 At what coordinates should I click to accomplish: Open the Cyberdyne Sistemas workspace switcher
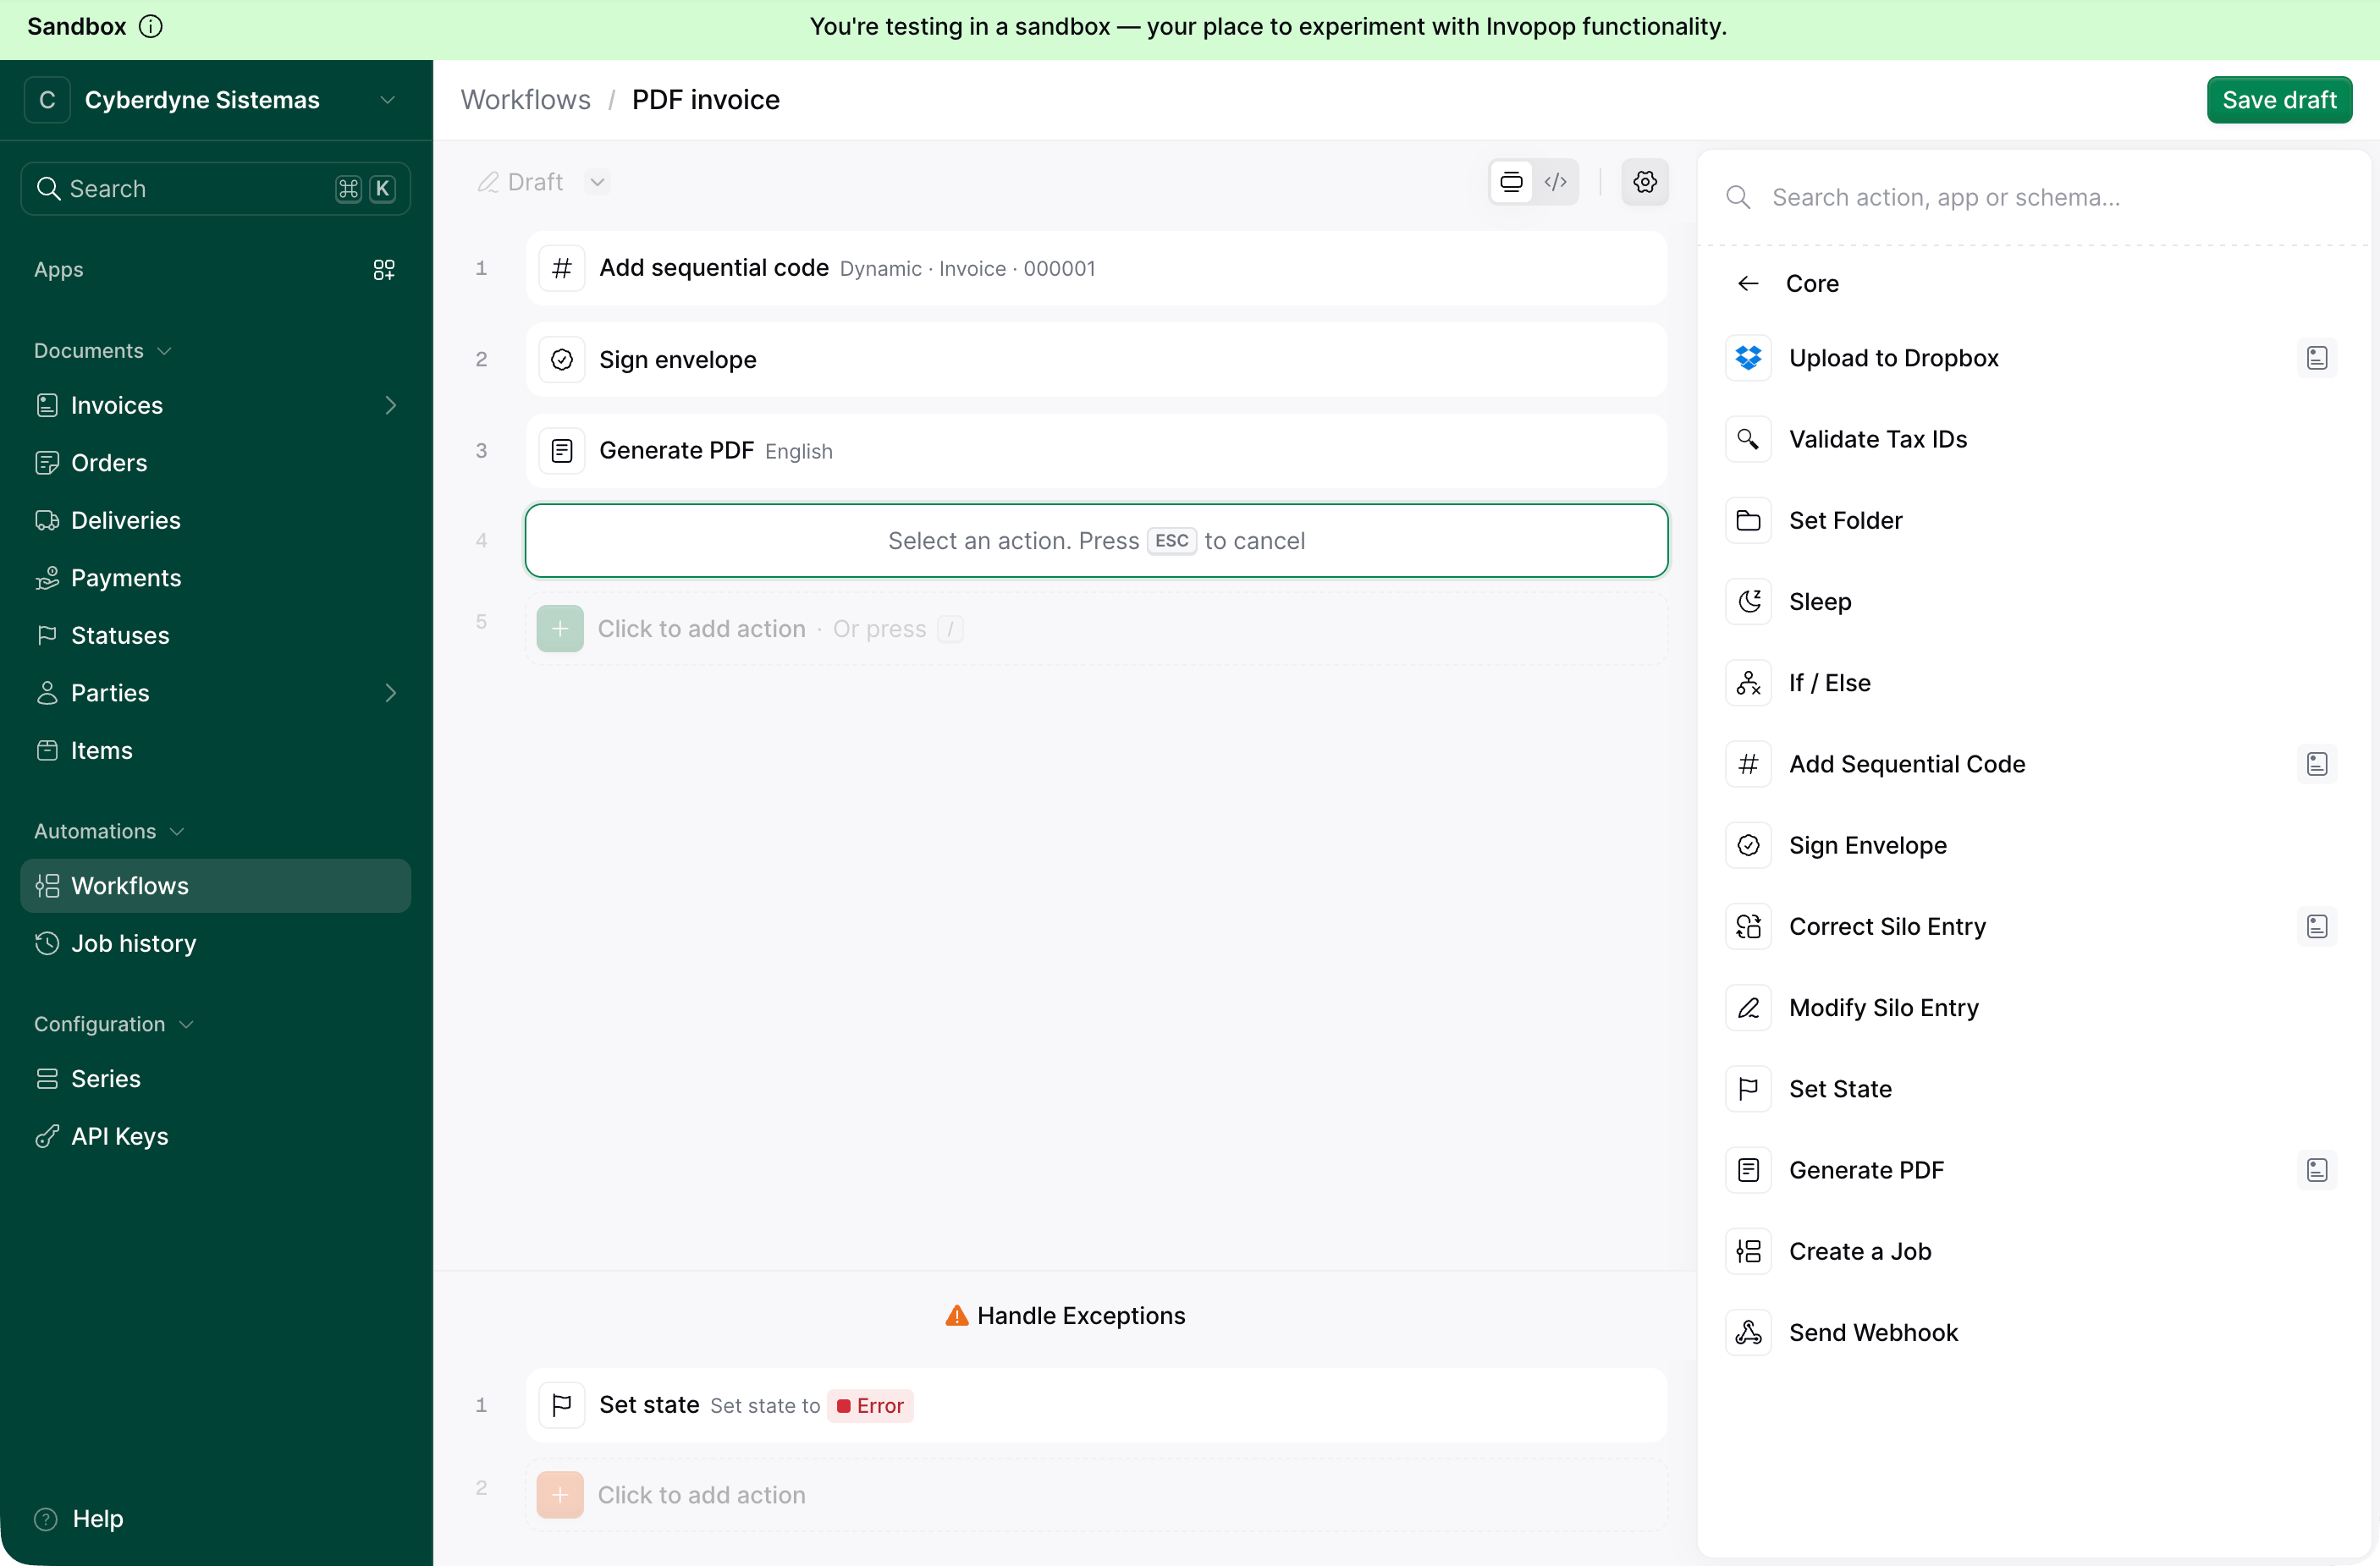coord(215,100)
